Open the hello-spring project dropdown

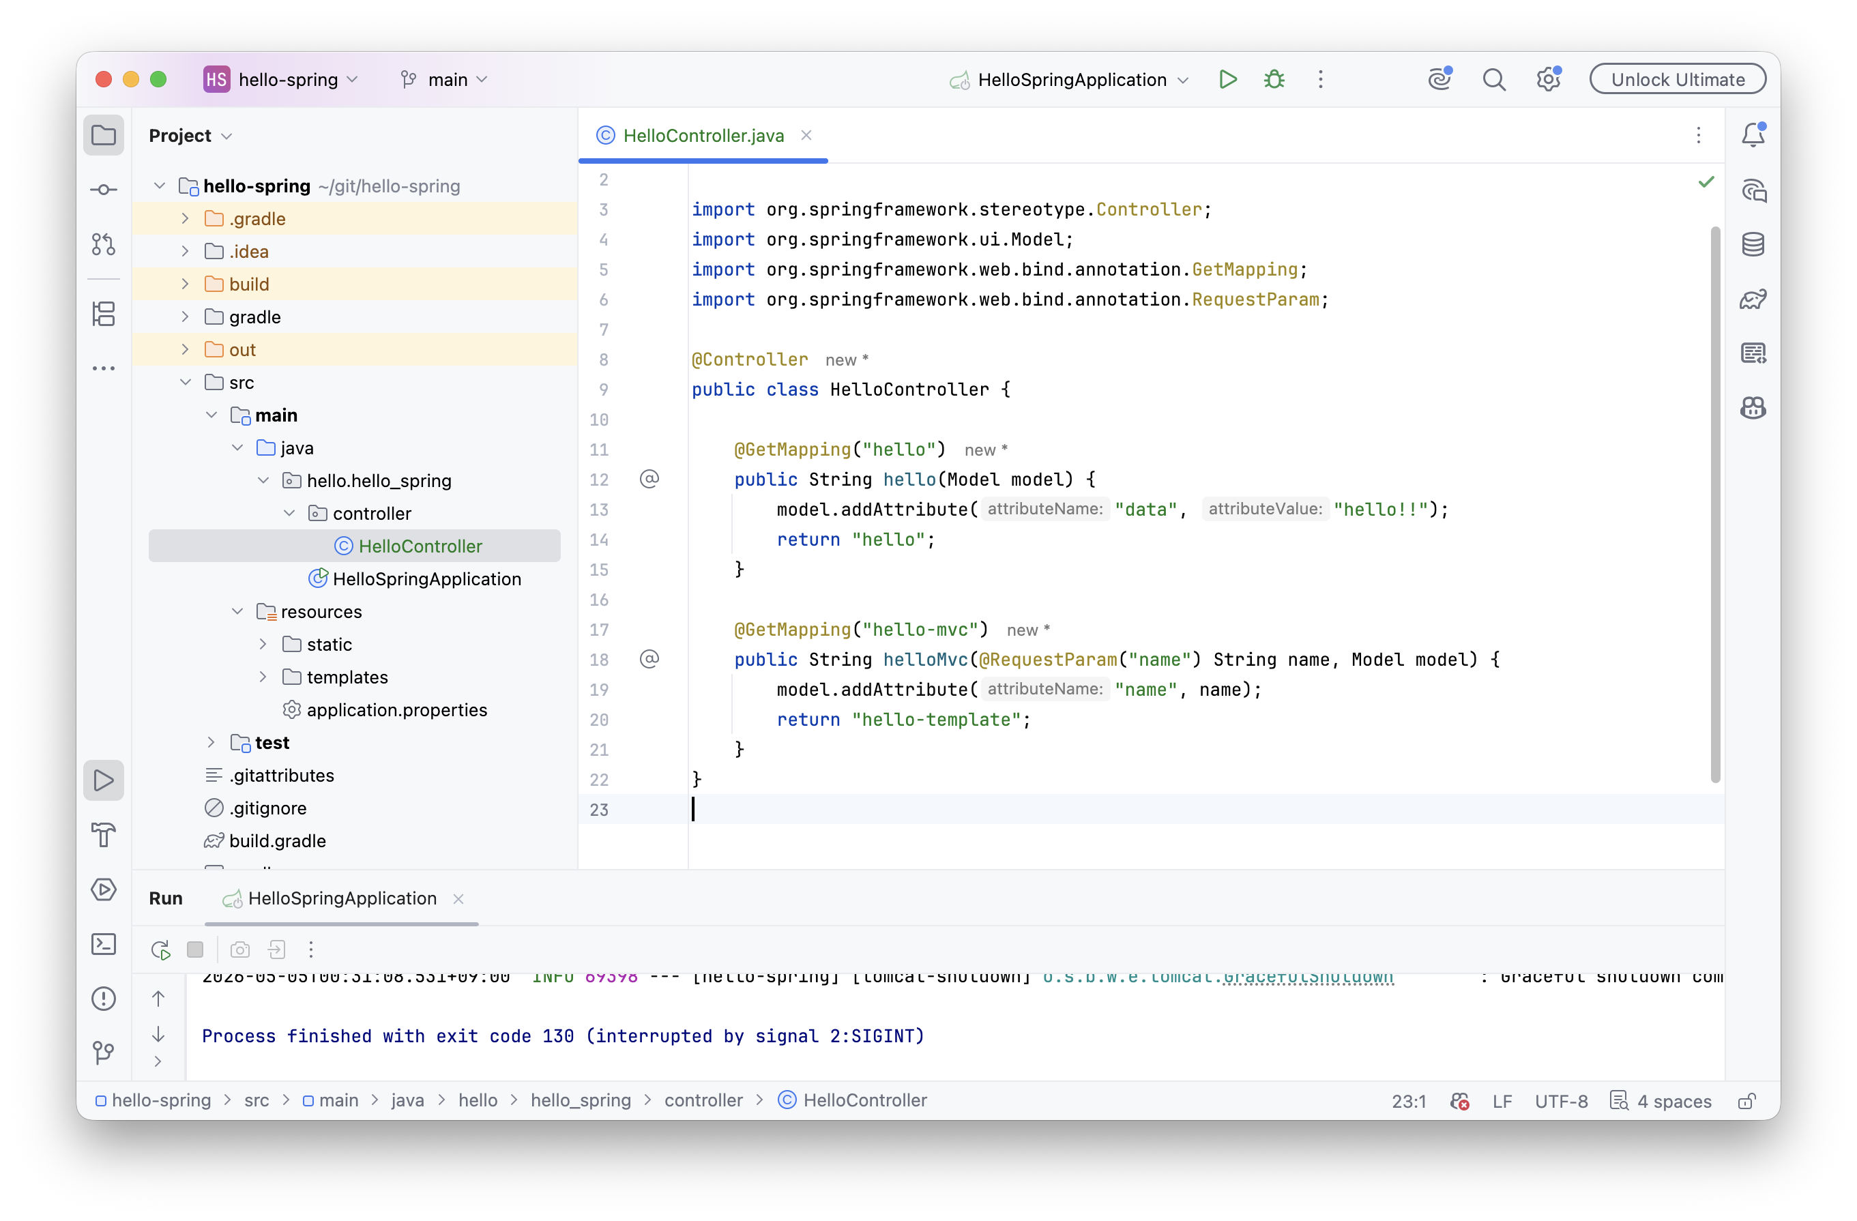pyautogui.click(x=281, y=80)
